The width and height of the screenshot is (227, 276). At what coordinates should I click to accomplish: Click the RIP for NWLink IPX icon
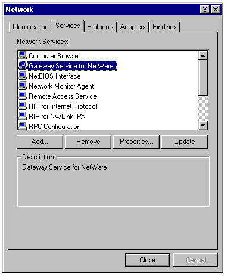point(23,116)
